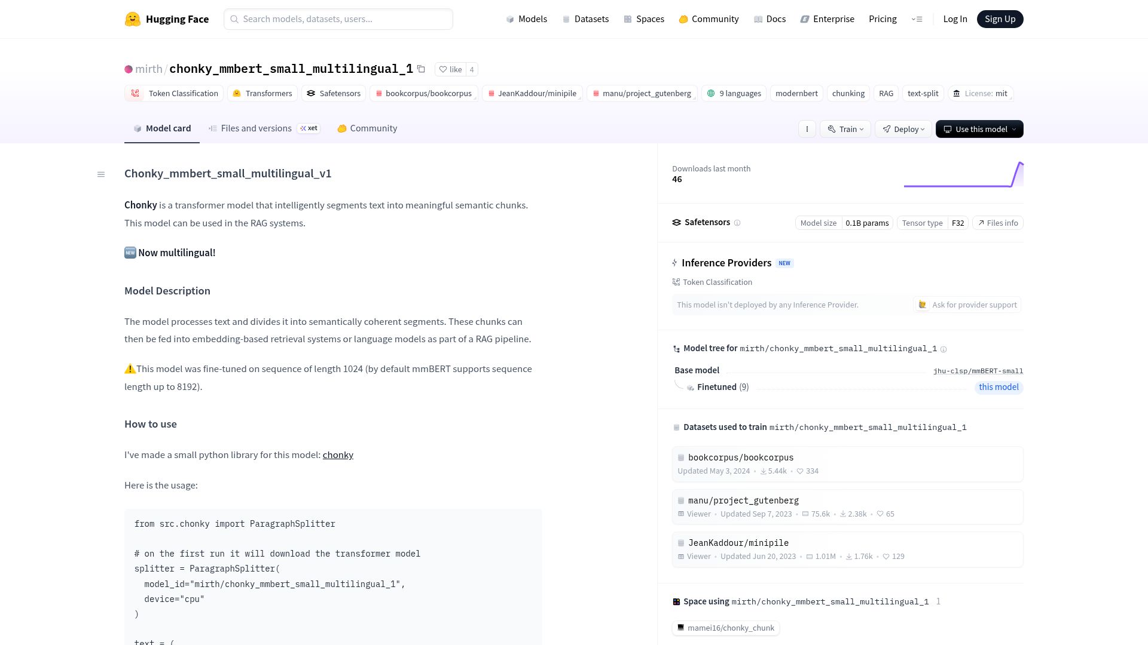Click the like heart button

(x=450, y=69)
